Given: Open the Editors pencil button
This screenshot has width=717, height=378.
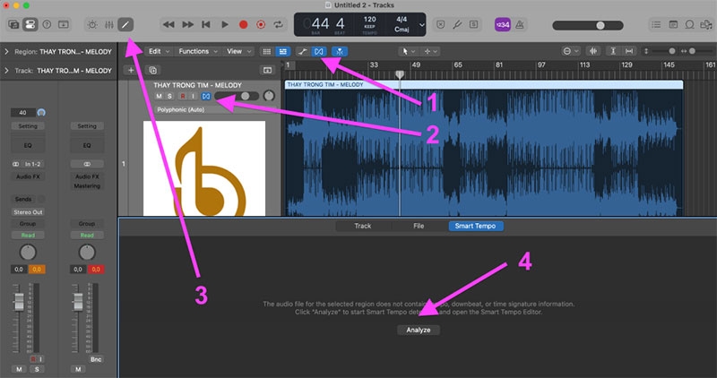Looking at the screenshot, I should pyautogui.click(x=125, y=25).
